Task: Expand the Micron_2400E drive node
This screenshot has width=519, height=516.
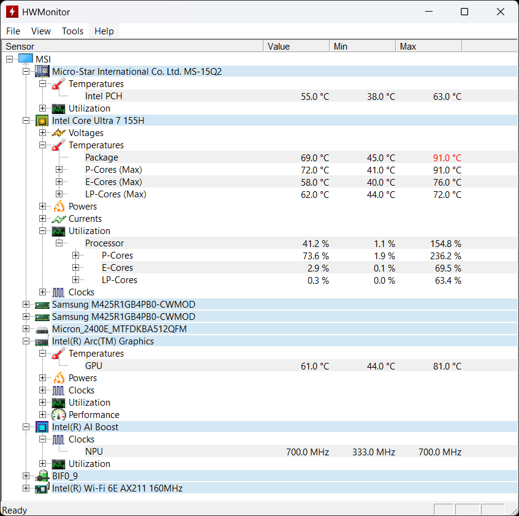Action: click(x=26, y=329)
